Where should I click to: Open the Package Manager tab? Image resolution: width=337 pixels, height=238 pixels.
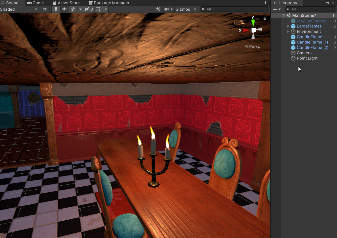pyautogui.click(x=109, y=3)
